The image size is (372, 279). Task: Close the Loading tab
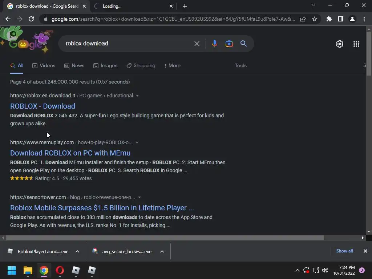(x=171, y=7)
